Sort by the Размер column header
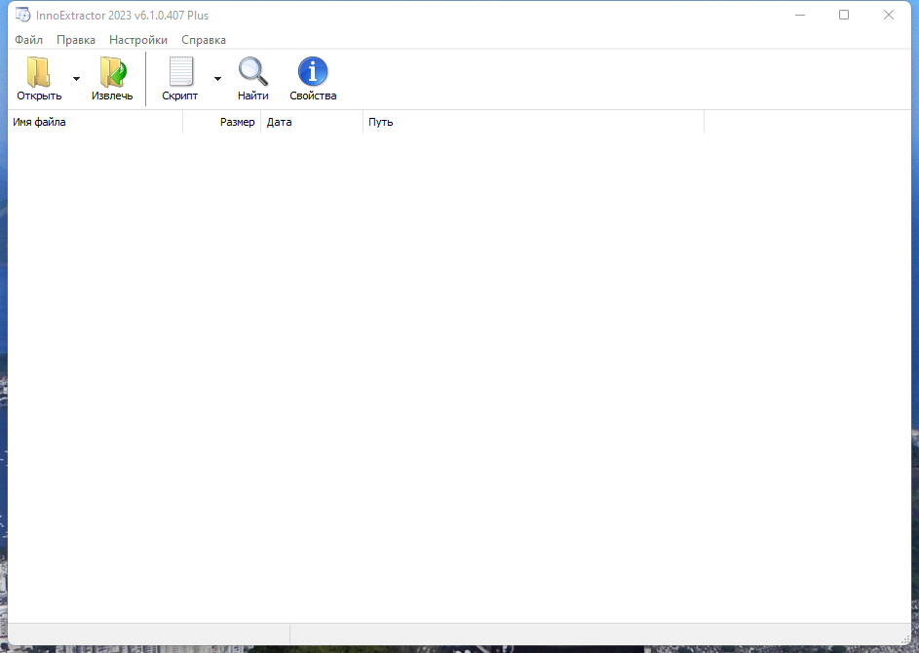Image resolution: width=919 pixels, height=653 pixels. click(x=237, y=123)
